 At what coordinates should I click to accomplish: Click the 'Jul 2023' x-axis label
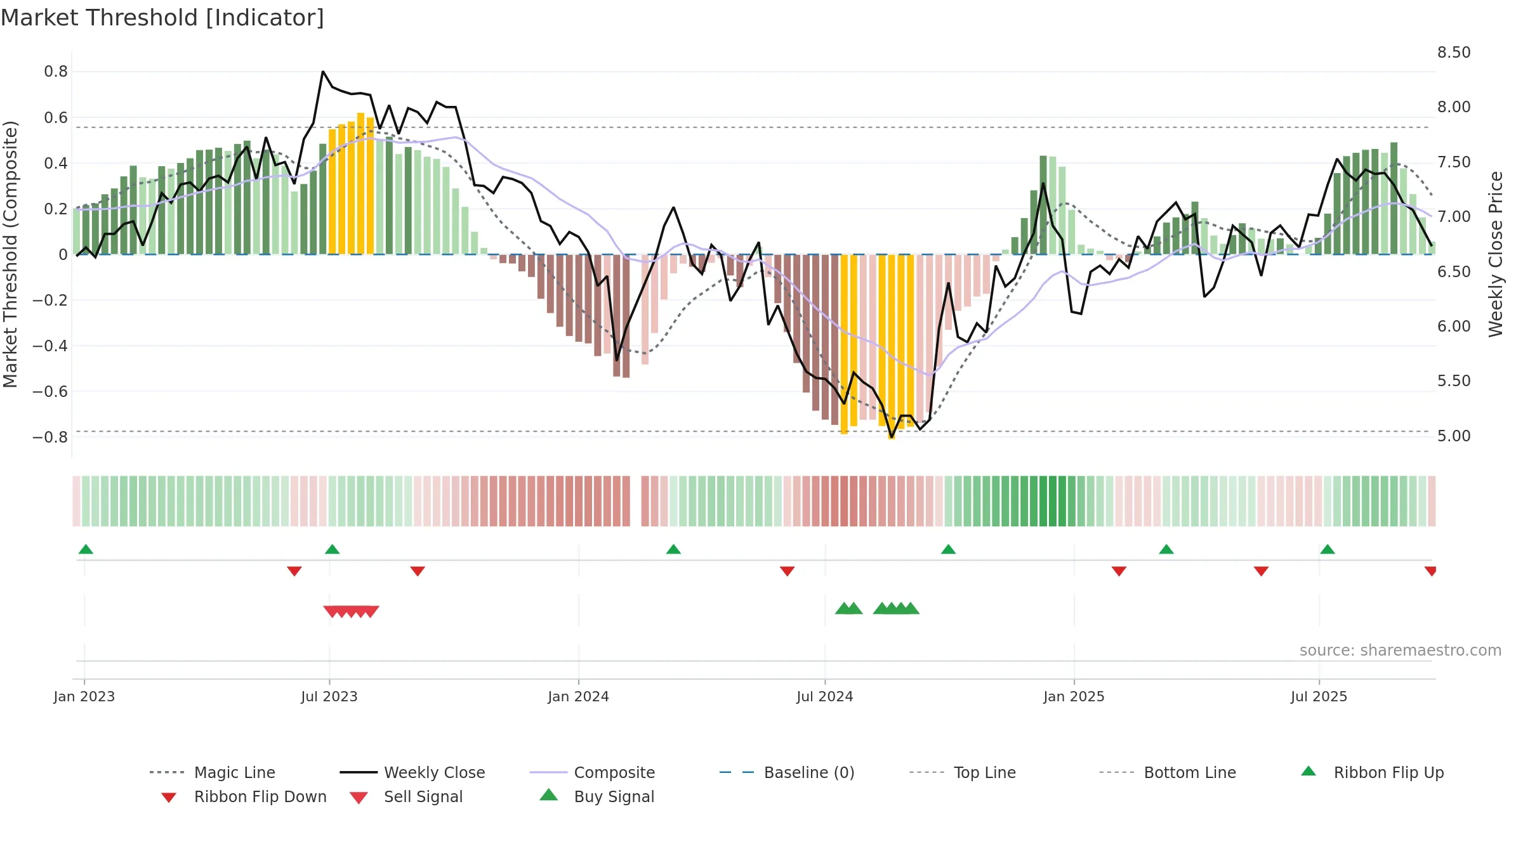tap(329, 697)
